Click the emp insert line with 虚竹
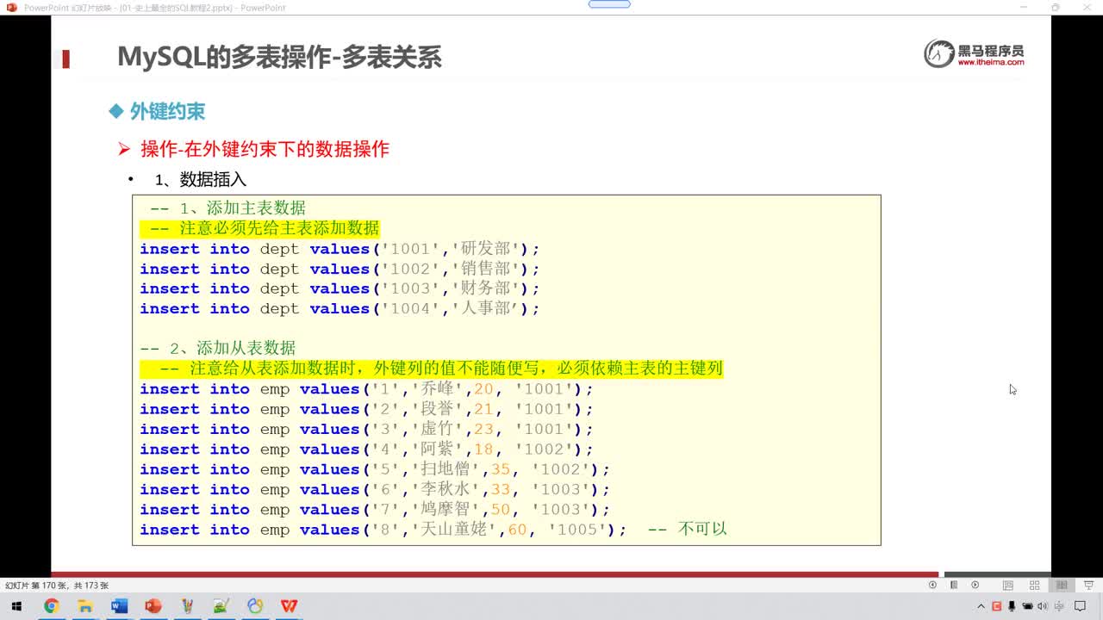 click(366, 429)
